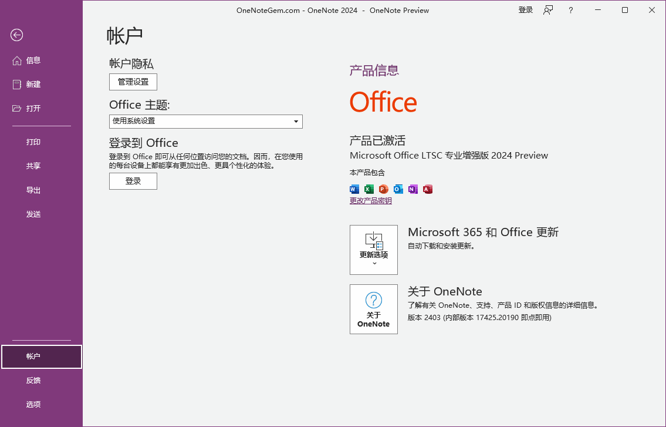The height and width of the screenshot is (427, 666).
Task: Click the Outlook app icon
Action: [398, 189]
